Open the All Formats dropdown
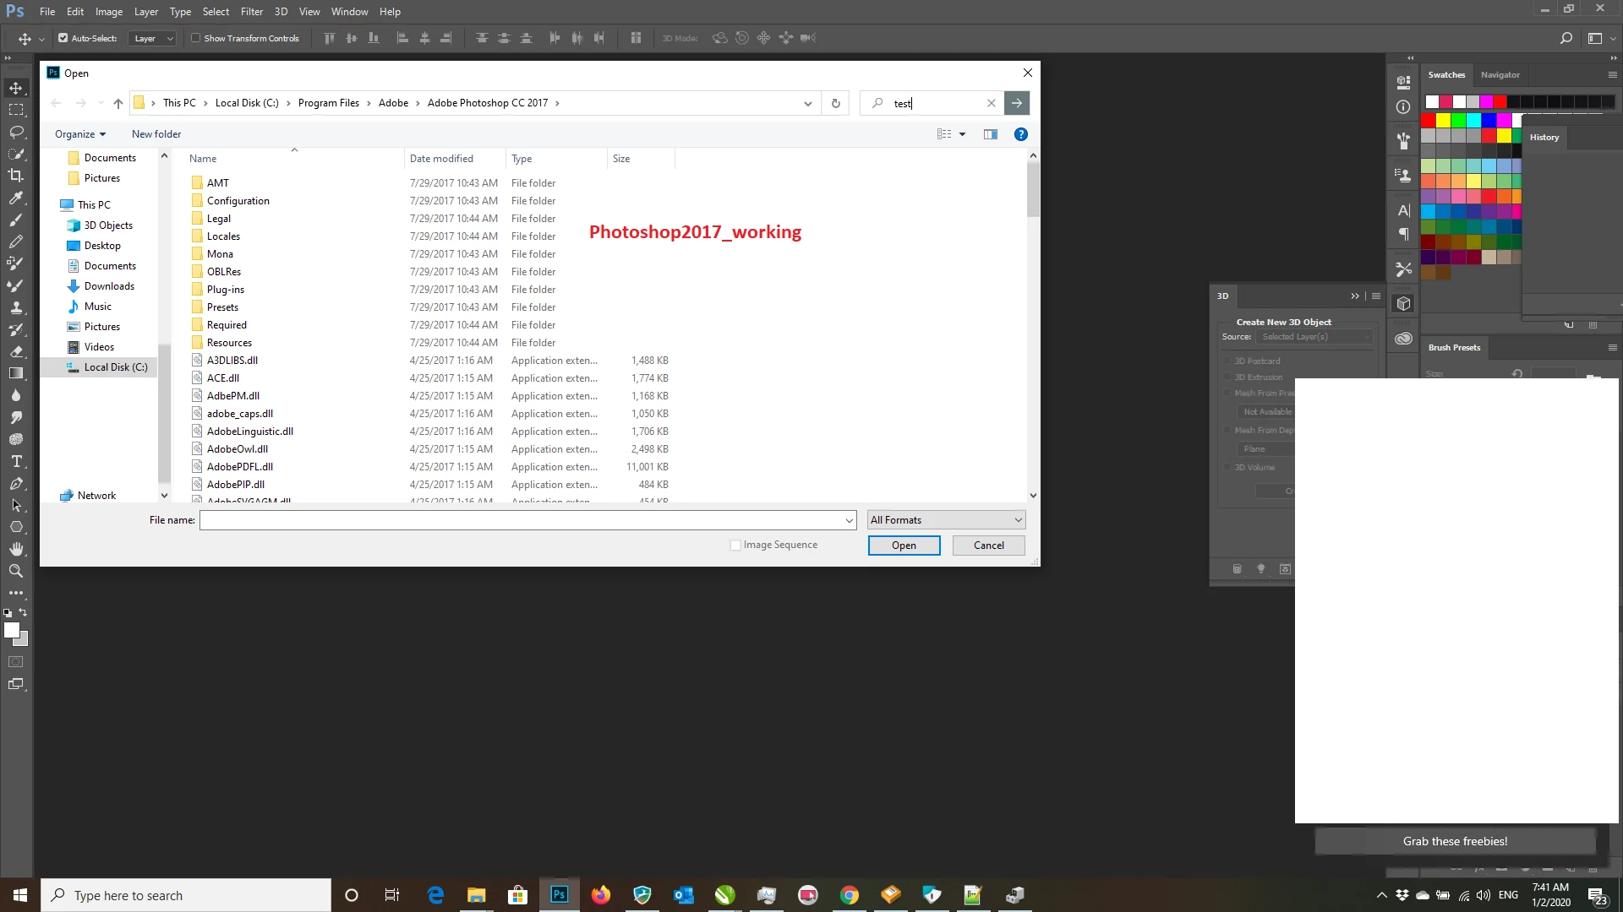1623x912 pixels. (946, 520)
